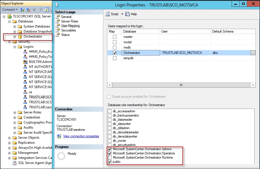Click the Filter icon in Object Explorer toolbar
The width and height of the screenshot is (260, 169).
click(40, 10)
